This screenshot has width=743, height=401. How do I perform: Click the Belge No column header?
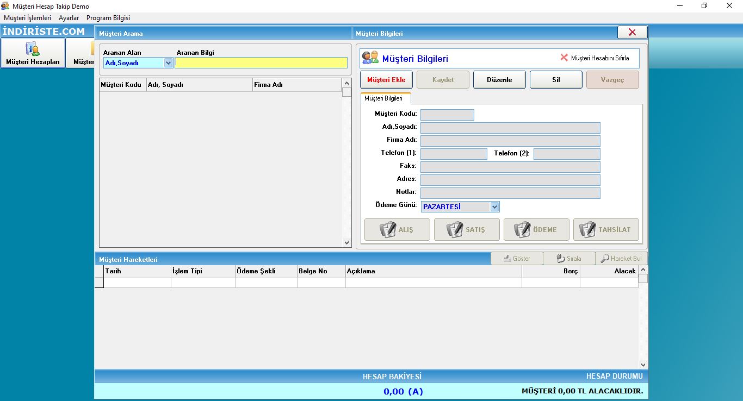point(321,271)
